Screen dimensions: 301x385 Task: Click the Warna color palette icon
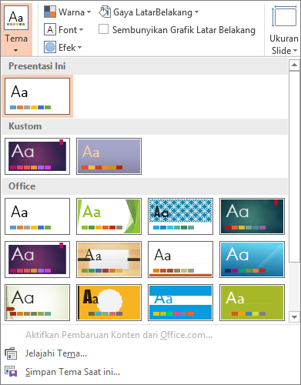pos(50,12)
